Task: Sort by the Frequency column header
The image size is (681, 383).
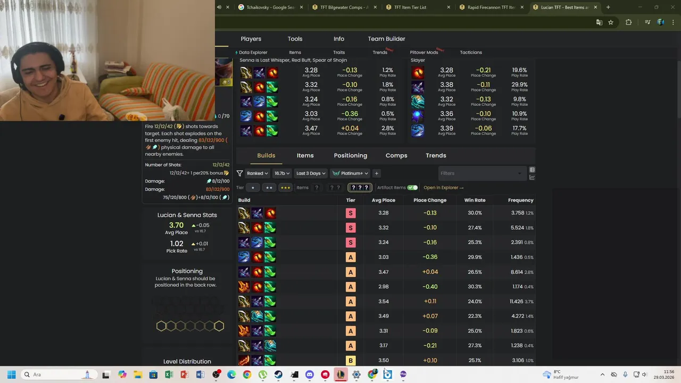Action: click(x=521, y=201)
